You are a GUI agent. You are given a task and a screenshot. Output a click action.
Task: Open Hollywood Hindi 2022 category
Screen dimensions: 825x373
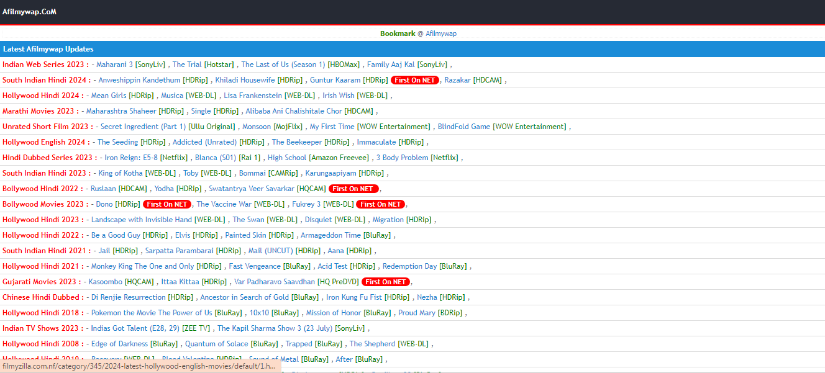coord(43,235)
